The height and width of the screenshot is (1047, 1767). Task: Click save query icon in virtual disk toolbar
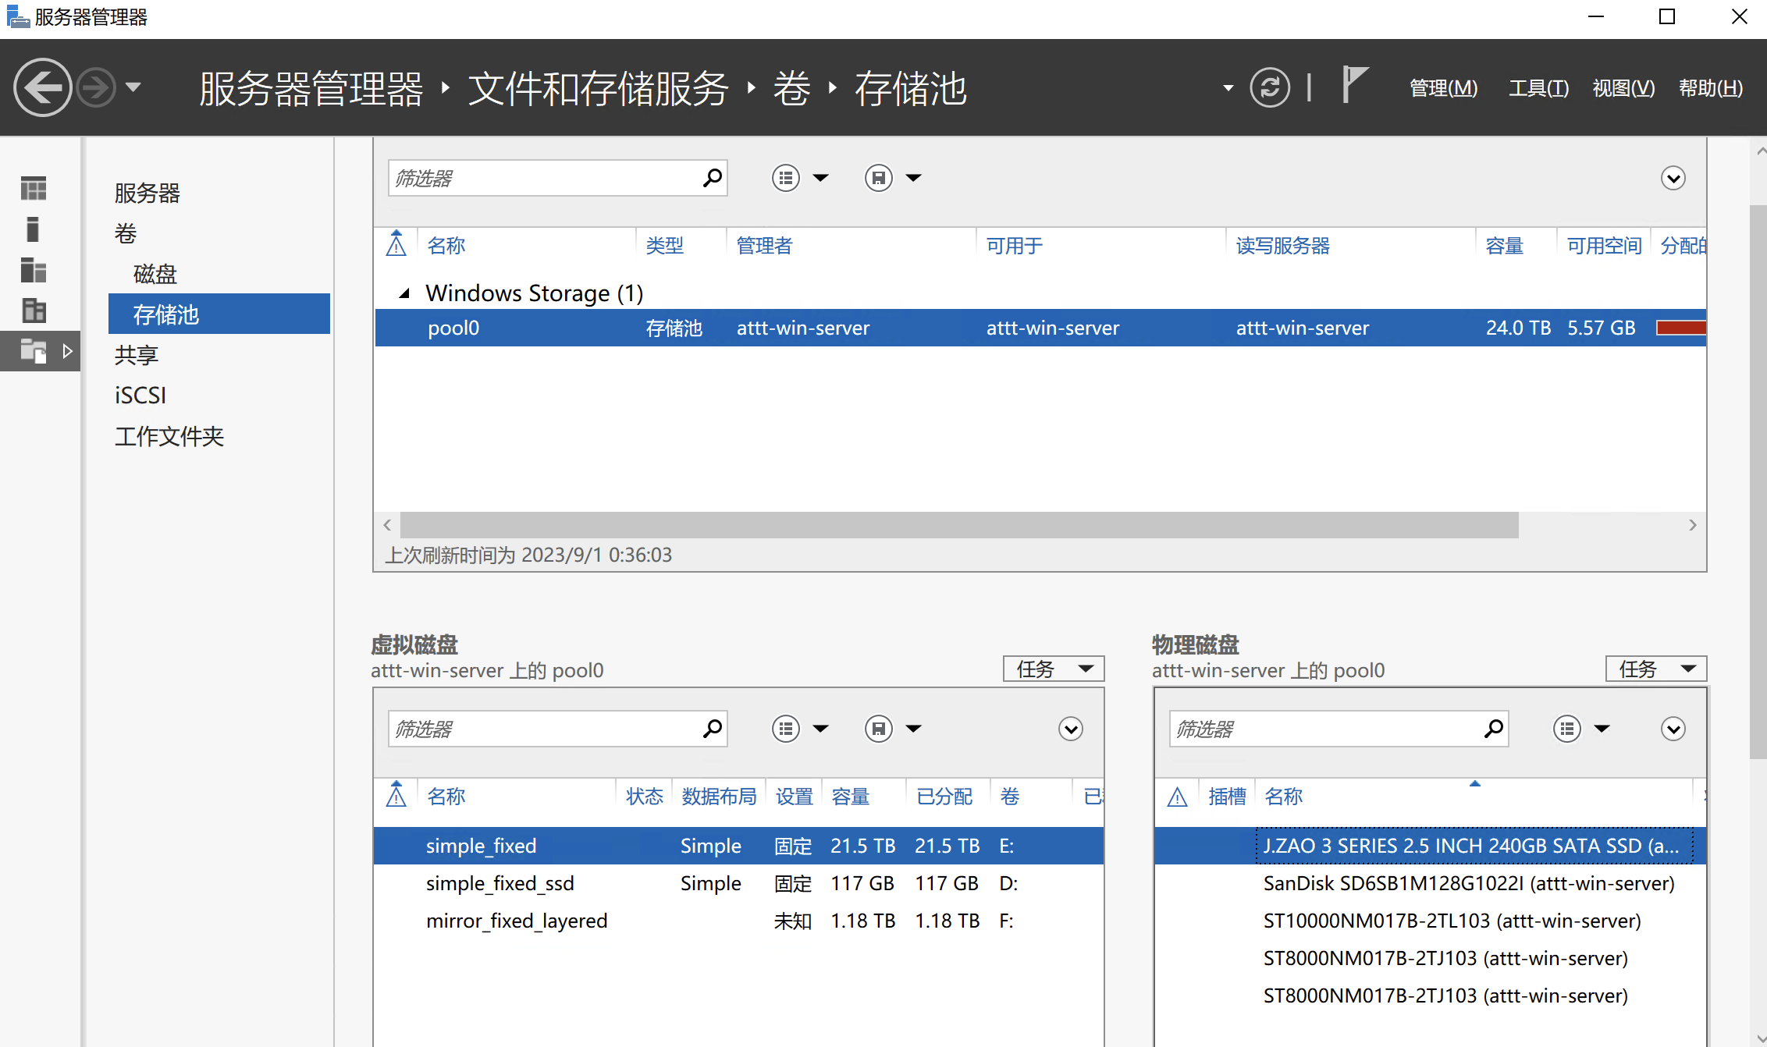(879, 729)
